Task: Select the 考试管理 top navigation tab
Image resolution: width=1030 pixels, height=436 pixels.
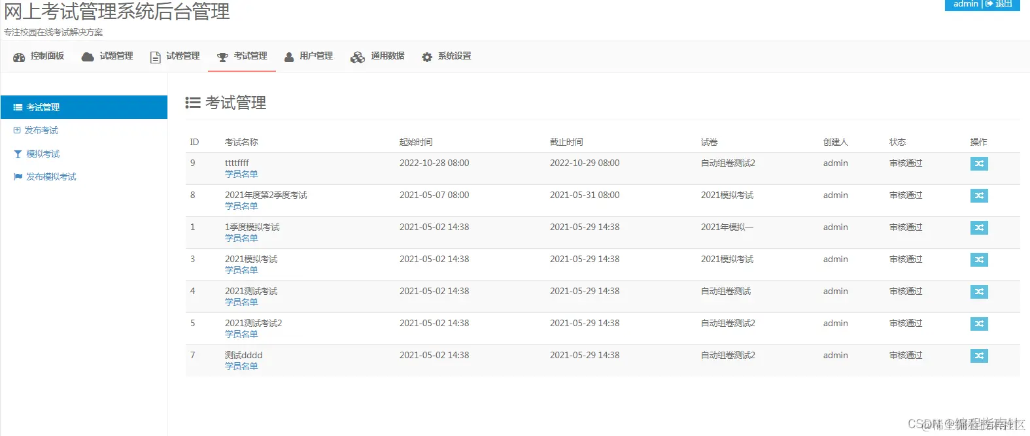Action: click(x=242, y=56)
